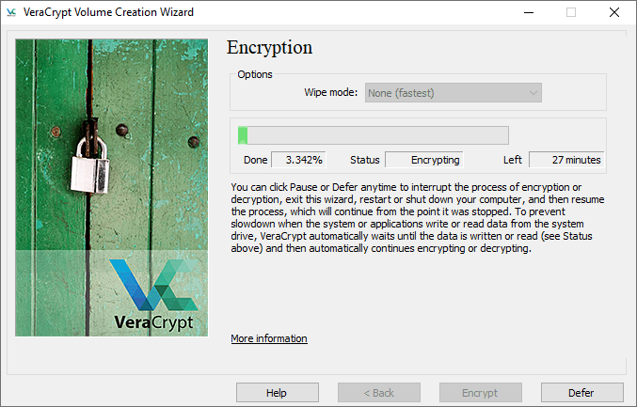
Task: Click the Encryption heading
Action: pos(270,48)
